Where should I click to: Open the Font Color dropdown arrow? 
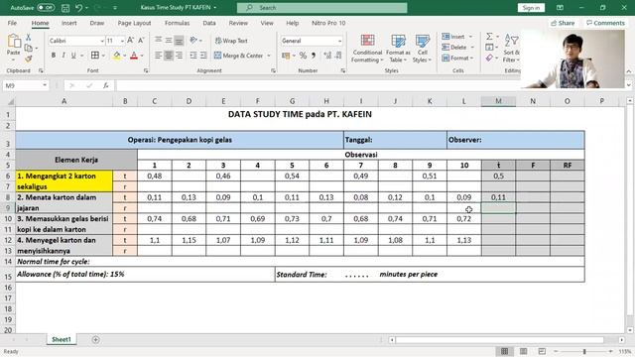point(142,56)
